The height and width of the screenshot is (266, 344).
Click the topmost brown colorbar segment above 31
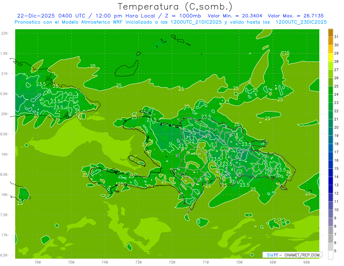pyautogui.click(x=331, y=33)
